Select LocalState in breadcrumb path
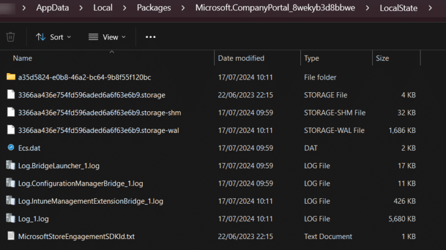 (398, 8)
